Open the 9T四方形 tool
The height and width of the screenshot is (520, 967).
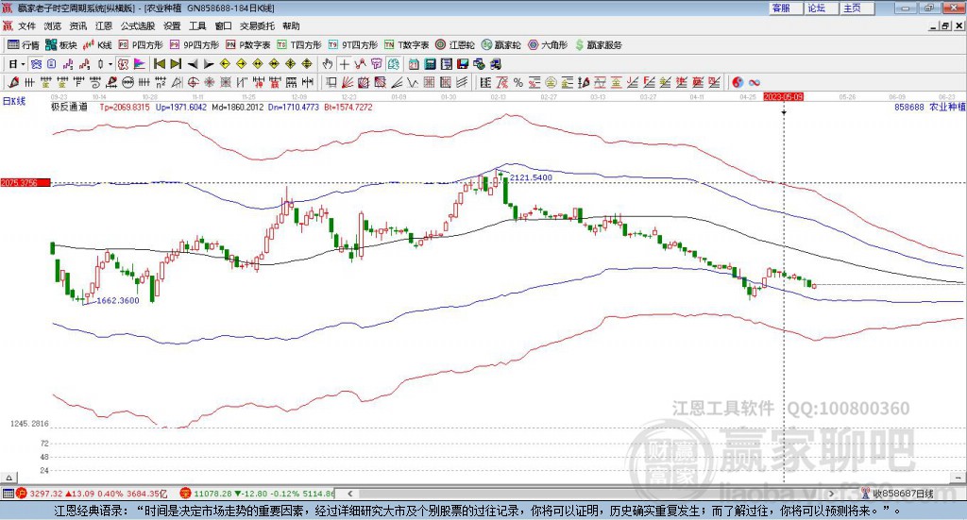point(353,45)
